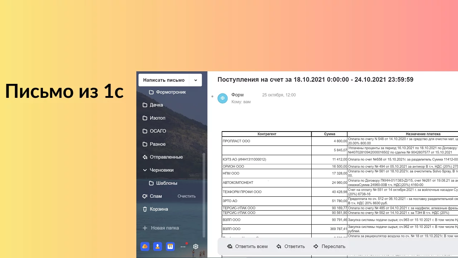Click the Ответить всем button
This screenshot has height=258, width=458.
(x=247, y=247)
